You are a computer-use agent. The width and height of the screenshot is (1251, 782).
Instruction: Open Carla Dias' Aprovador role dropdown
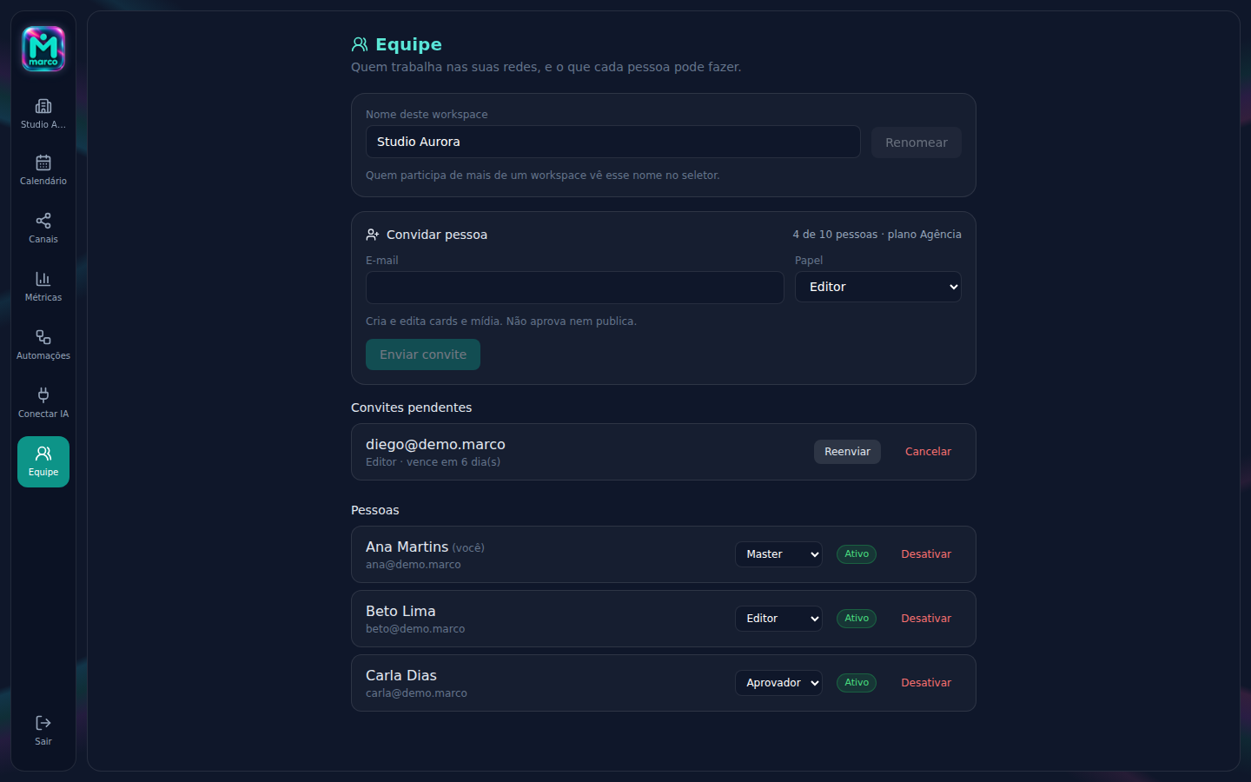click(x=778, y=683)
